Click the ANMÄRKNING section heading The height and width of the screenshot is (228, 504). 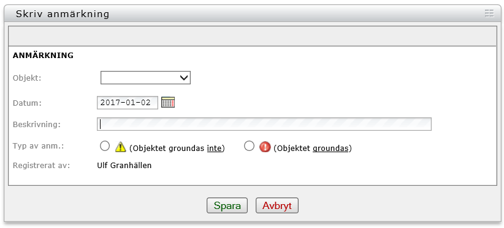tap(43, 56)
